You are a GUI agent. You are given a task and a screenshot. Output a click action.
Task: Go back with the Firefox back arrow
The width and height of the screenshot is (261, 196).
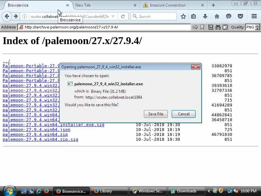pyautogui.click(x=7, y=16)
